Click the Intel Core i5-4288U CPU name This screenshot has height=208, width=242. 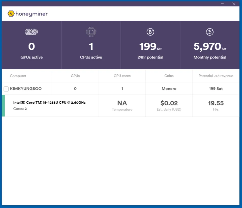tap(49, 103)
